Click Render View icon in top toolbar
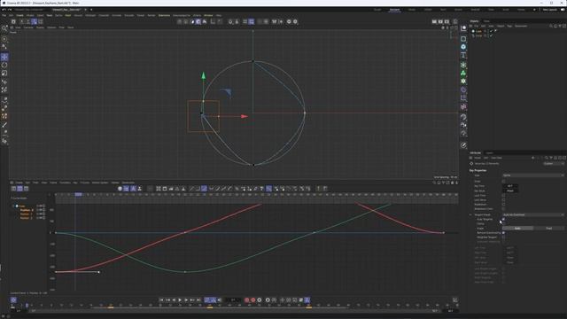The image size is (567, 319). (x=434, y=21)
